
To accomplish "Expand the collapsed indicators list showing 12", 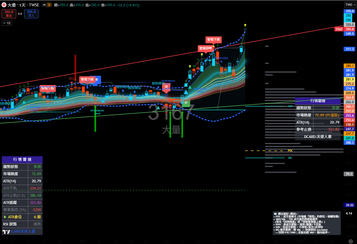I will pyautogui.click(x=7, y=23).
